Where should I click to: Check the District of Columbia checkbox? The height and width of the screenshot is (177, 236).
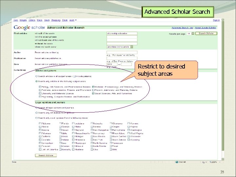[40, 149]
